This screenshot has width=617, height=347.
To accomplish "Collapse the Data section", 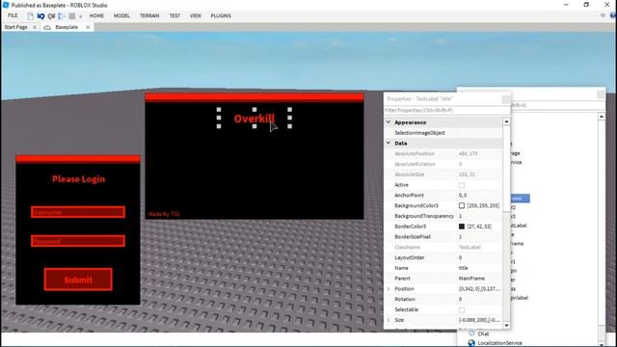I will pyautogui.click(x=389, y=144).
